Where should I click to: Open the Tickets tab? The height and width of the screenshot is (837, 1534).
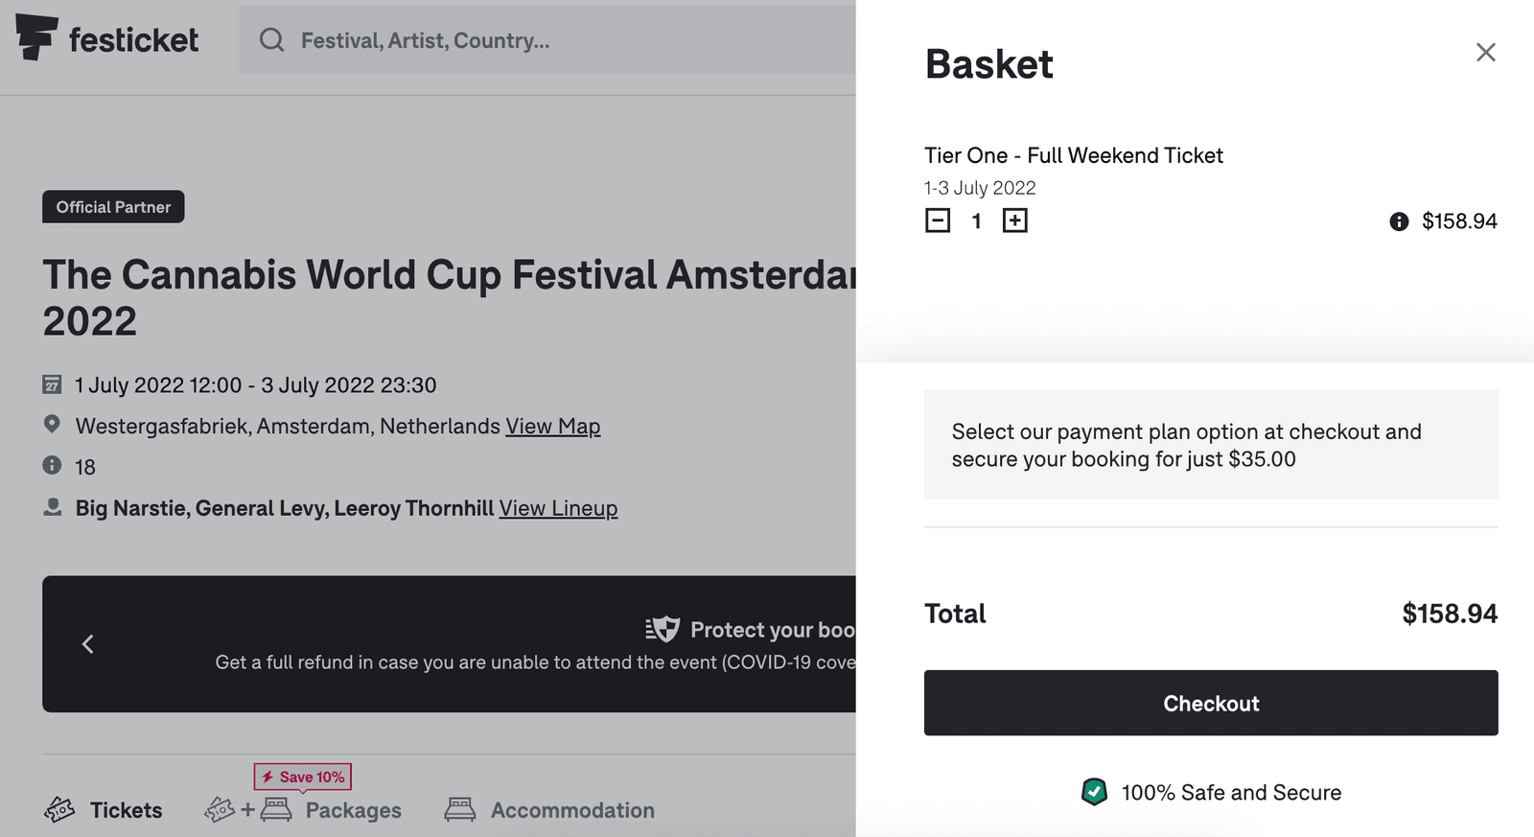[104, 810]
